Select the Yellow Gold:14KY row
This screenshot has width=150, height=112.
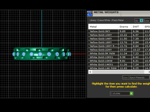[x=119, y=39]
